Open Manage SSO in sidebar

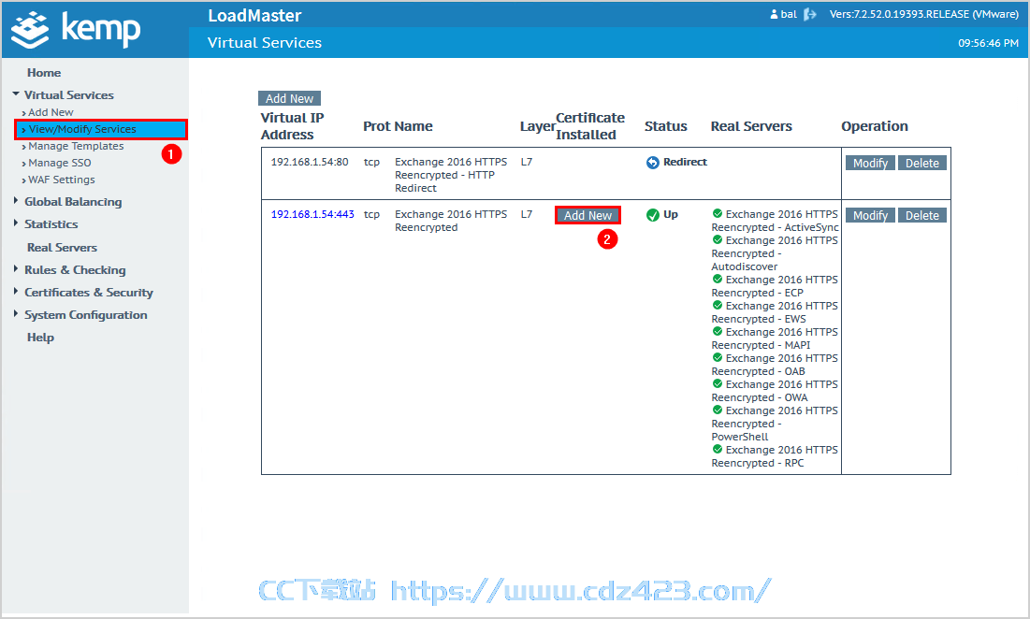coord(60,163)
